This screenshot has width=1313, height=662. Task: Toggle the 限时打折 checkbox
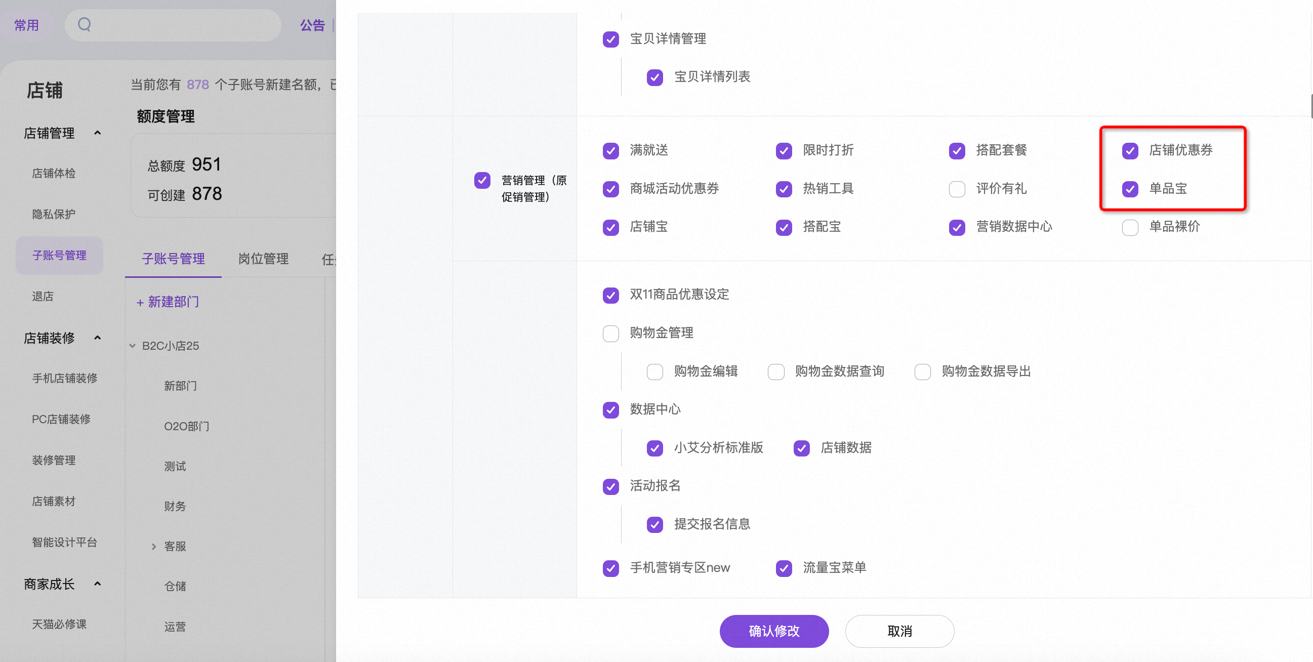pos(784,151)
